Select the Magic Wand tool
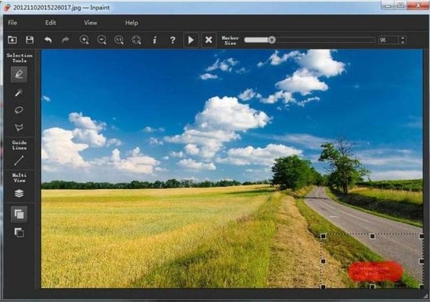Viewport: 430px width, 302px height. click(19, 93)
